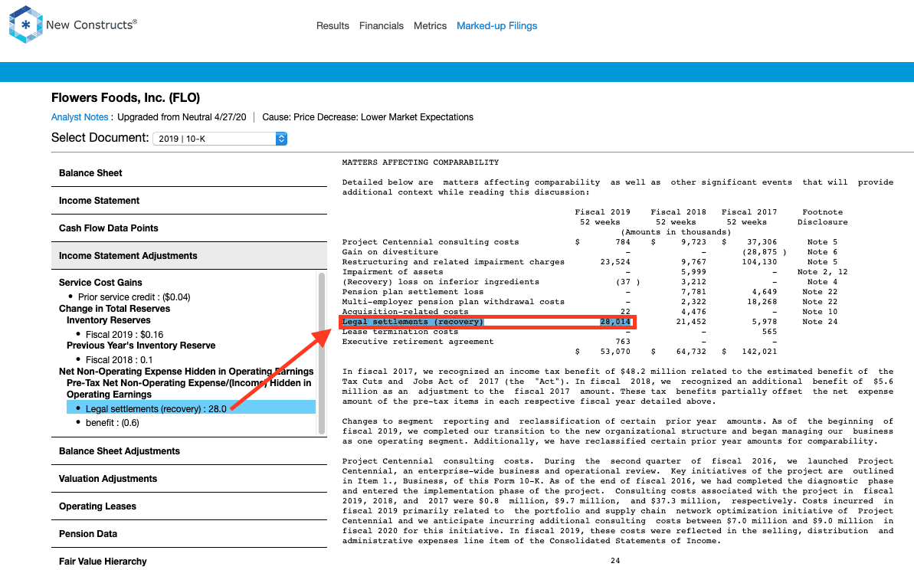The height and width of the screenshot is (570, 914).
Task: Expand the Income Statement section
Action: tap(189, 201)
